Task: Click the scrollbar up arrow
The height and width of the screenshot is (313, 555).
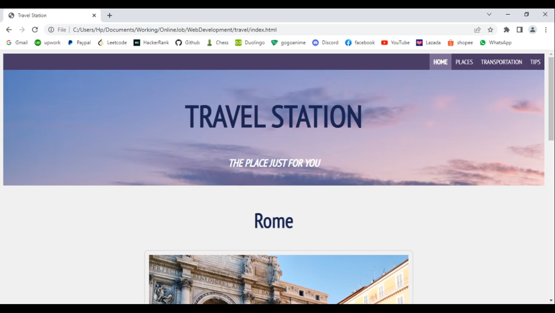Action: tap(551, 54)
